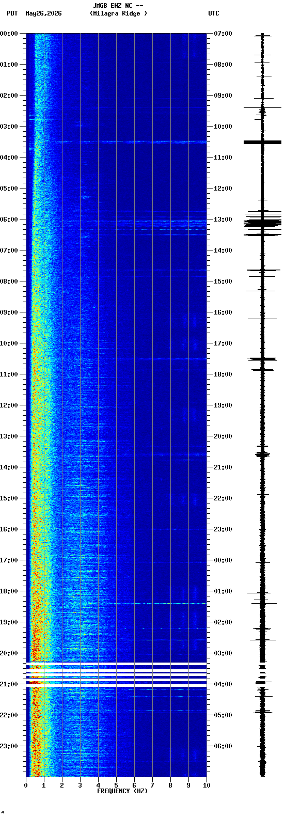Click the date May26,2026
Image resolution: width=285 pixels, height=818 pixels.
43,13
